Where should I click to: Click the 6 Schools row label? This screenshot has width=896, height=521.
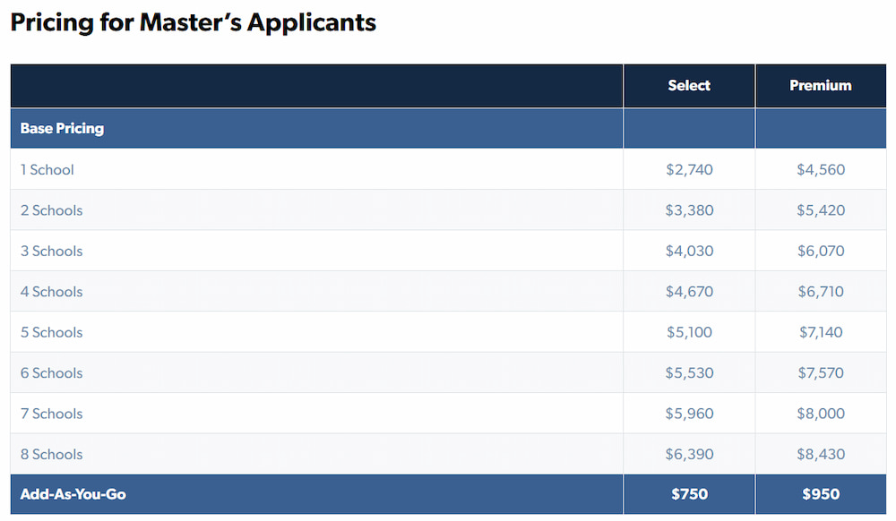click(x=52, y=373)
